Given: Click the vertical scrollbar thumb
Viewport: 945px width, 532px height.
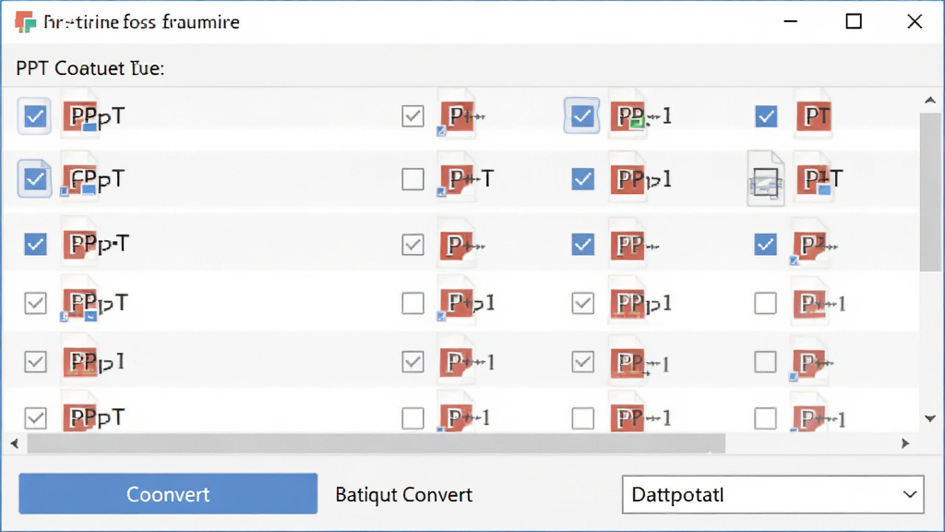Looking at the screenshot, I should click(930, 192).
